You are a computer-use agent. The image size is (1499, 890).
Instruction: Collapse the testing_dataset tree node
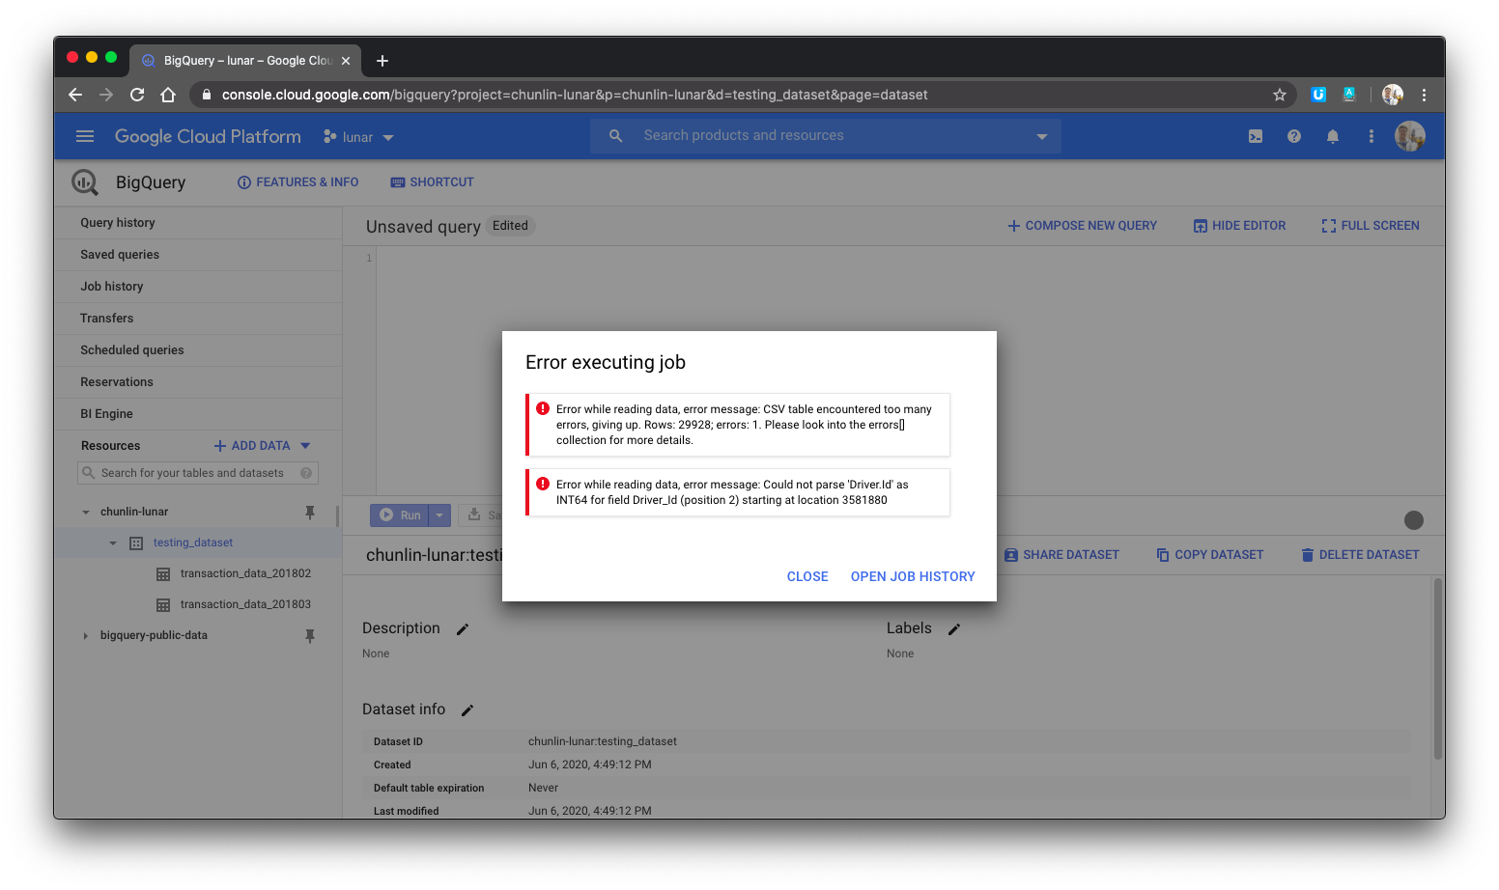point(112,542)
